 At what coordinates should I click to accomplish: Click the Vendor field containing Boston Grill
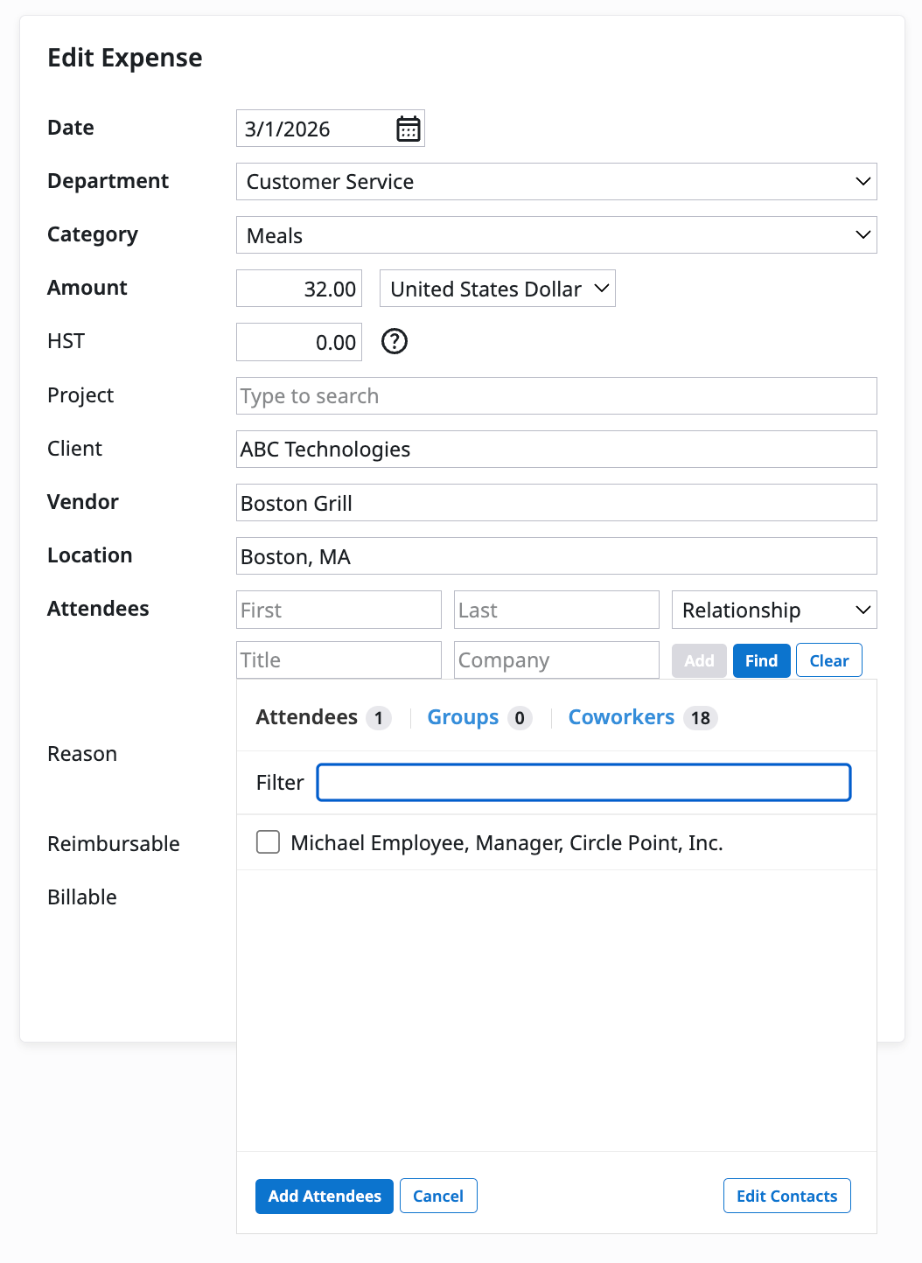coord(555,503)
